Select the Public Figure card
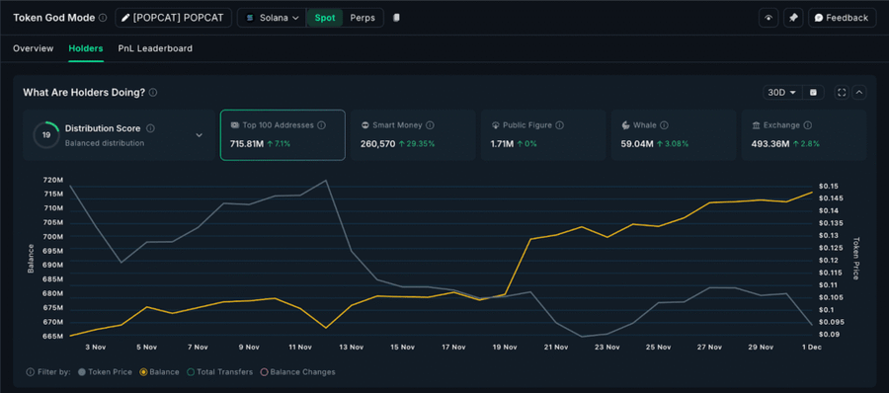This screenshot has width=889, height=393. (x=543, y=135)
